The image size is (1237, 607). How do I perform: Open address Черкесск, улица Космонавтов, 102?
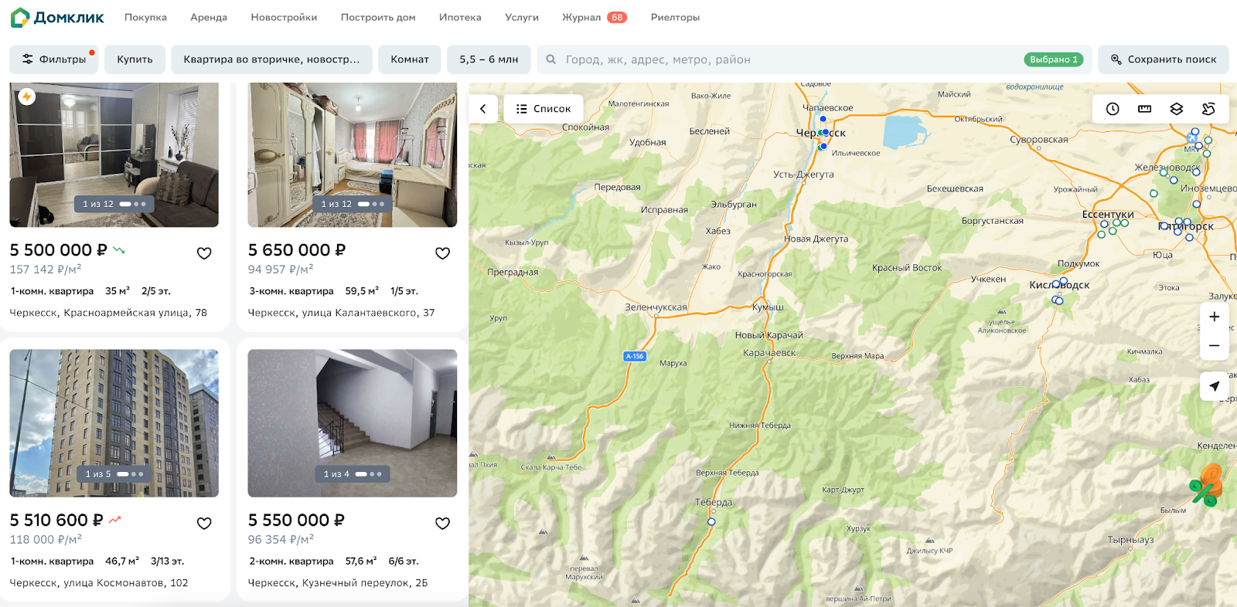click(x=99, y=583)
